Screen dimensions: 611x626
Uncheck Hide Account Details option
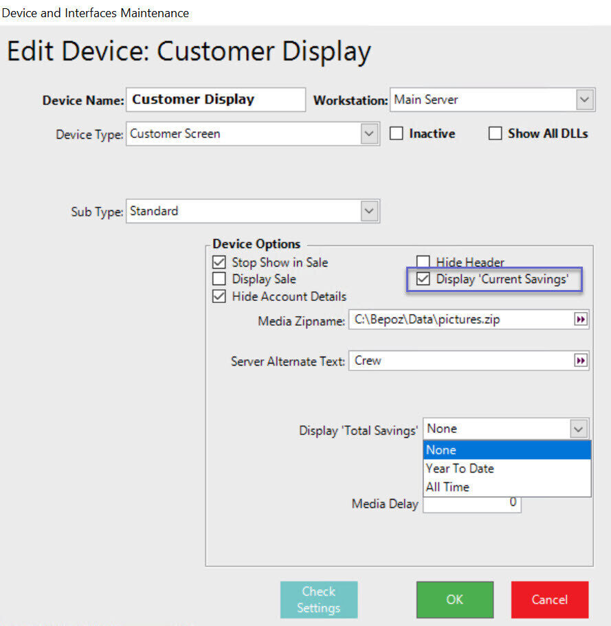[219, 296]
